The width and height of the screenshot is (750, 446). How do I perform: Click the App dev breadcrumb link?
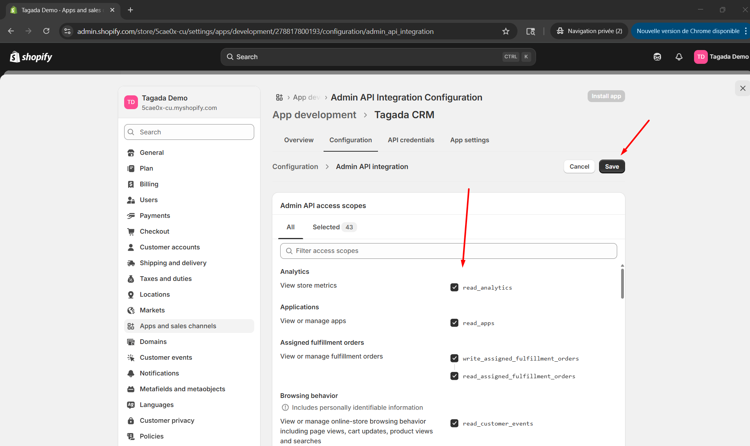point(306,97)
